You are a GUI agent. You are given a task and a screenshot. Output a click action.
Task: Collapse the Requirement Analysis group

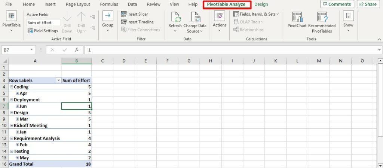12,138
